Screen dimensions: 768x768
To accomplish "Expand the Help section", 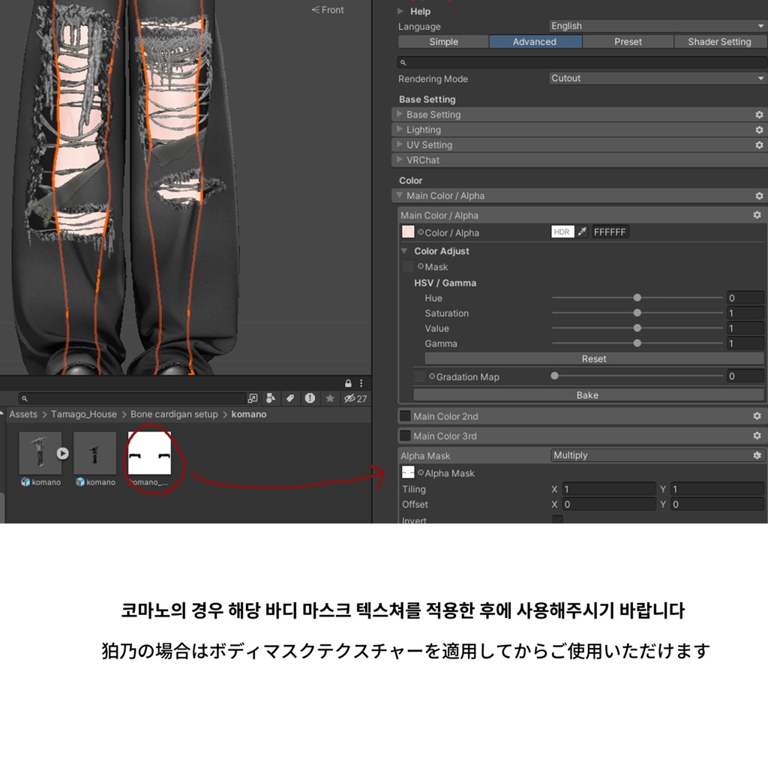I will [400, 11].
